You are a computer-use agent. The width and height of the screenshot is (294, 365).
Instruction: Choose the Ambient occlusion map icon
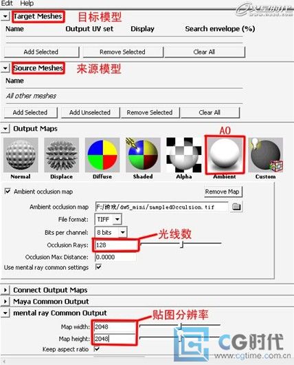coord(225,155)
